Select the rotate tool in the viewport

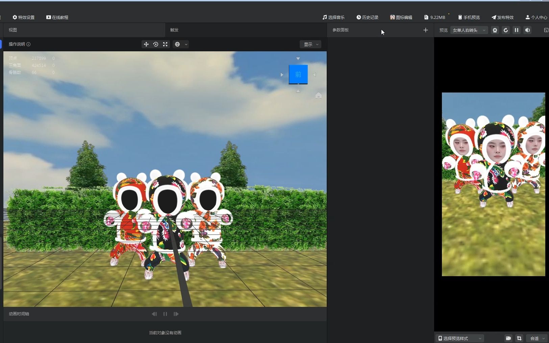click(156, 44)
